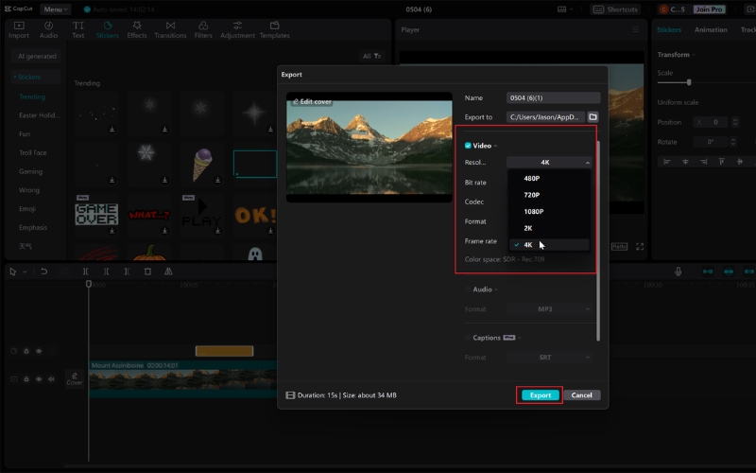This screenshot has height=473, width=756.
Task: Click the microphone record icon
Action: click(678, 272)
